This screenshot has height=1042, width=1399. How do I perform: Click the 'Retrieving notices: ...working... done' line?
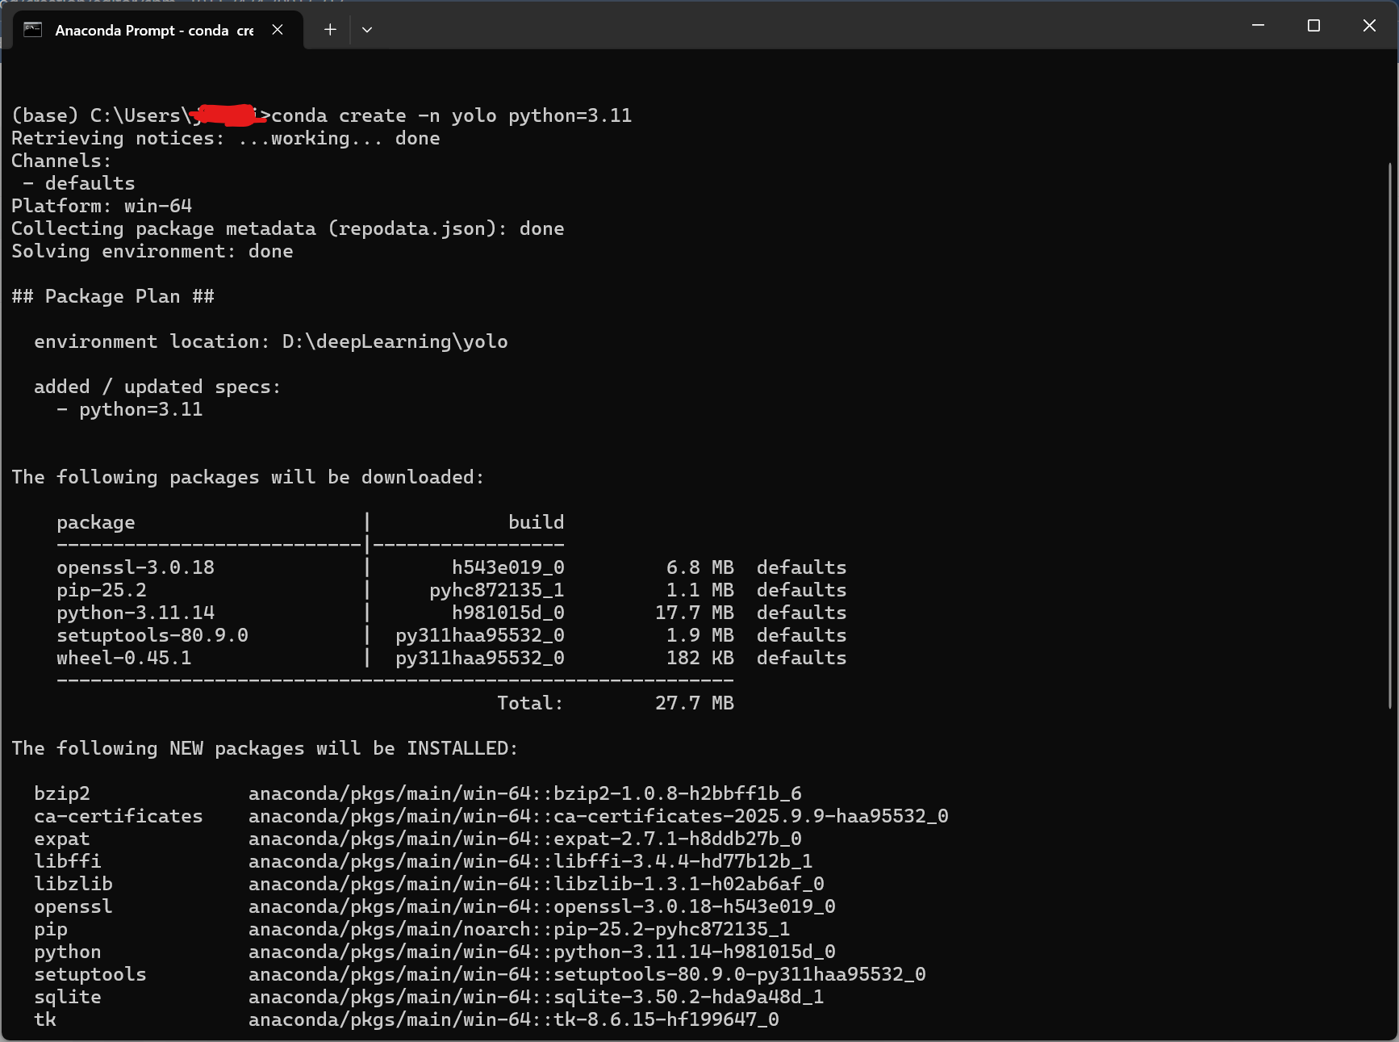click(x=226, y=138)
